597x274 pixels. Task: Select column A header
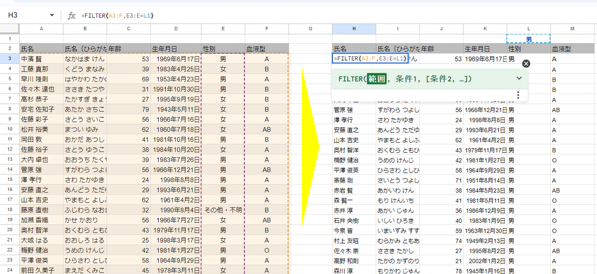(41, 29)
